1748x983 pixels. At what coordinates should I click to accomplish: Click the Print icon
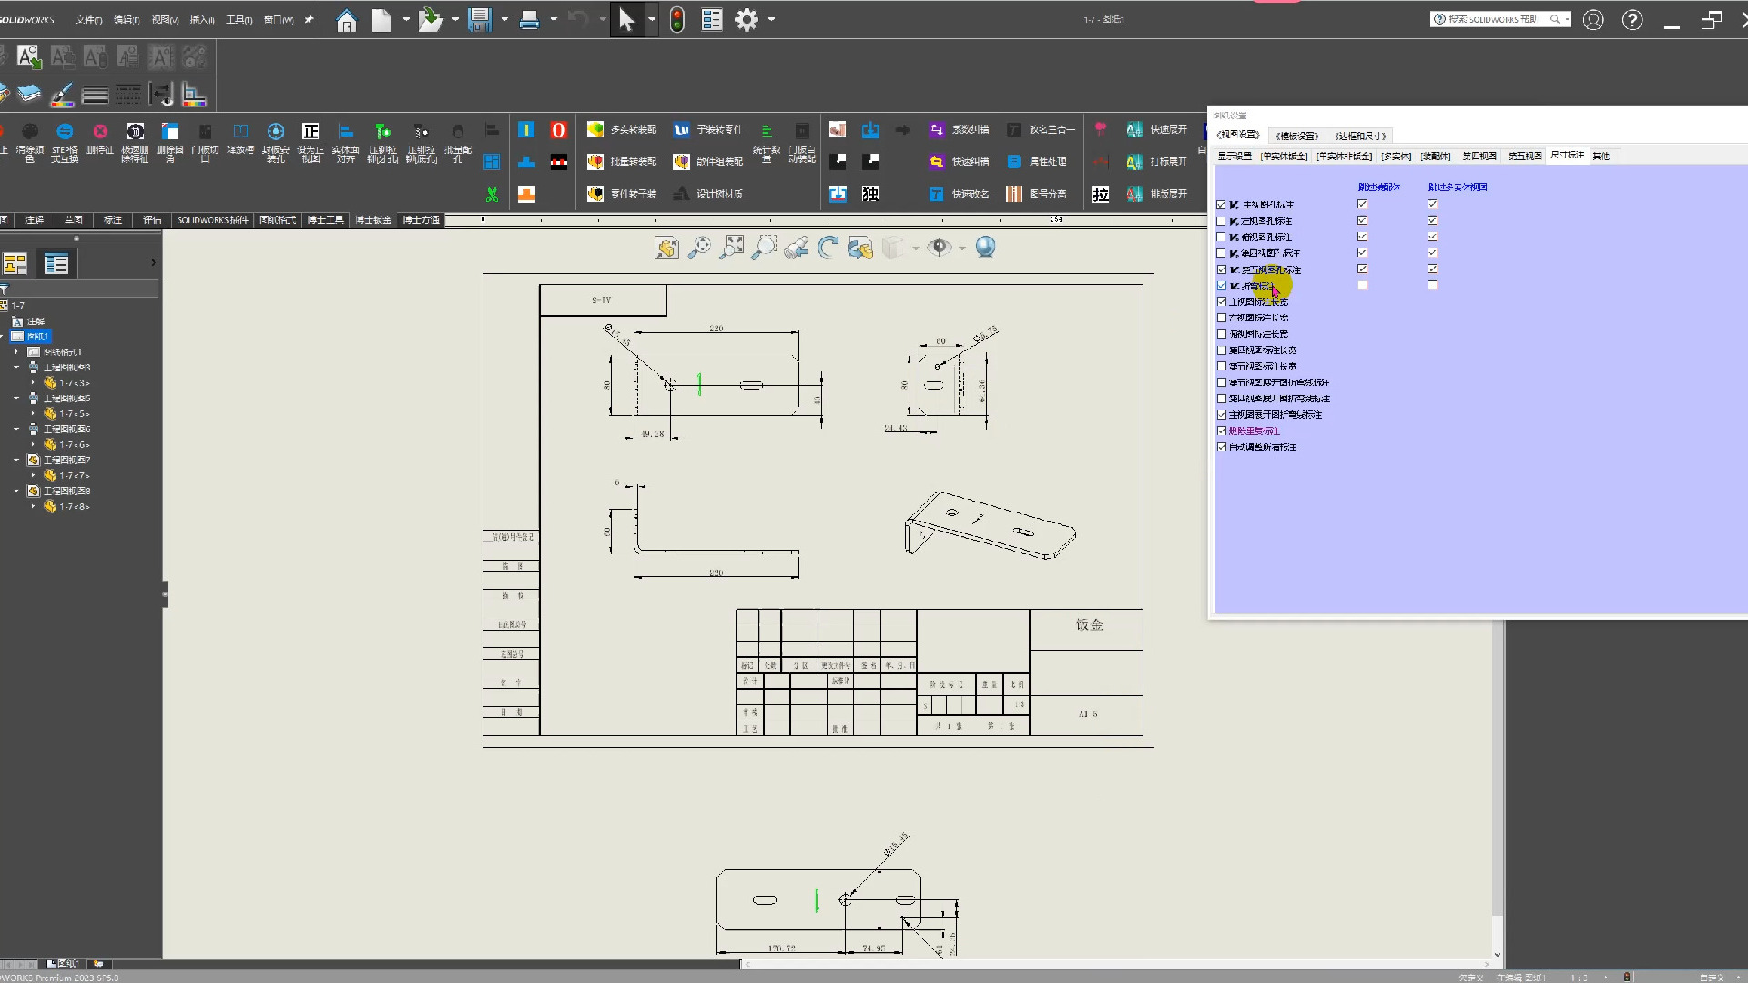[x=529, y=20]
